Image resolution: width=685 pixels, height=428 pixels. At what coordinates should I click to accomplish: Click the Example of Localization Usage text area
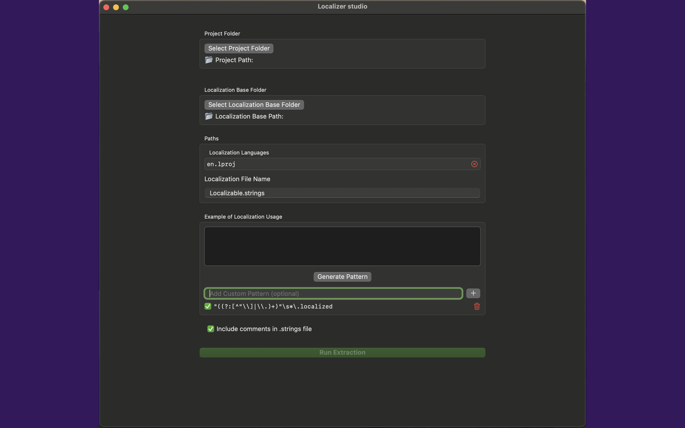pos(342,246)
